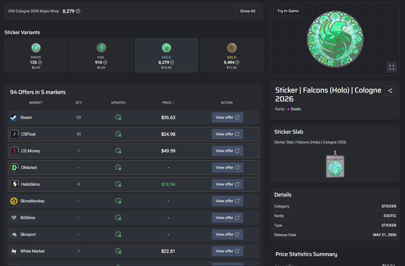This screenshot has width=405, height=266.
Task: Click the White Market logo icon
Action: pos(14,251)
